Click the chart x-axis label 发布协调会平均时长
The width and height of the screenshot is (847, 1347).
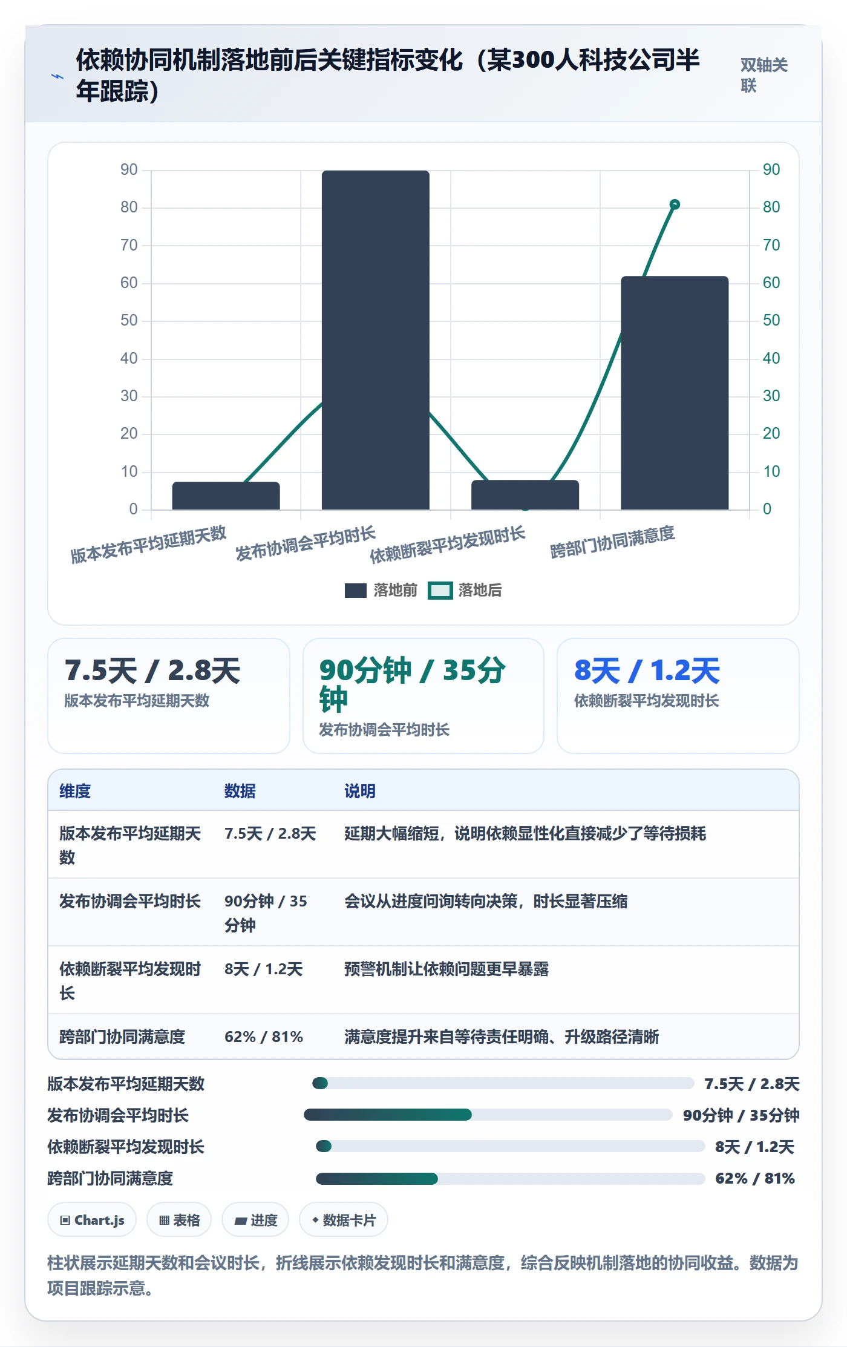[306, 543]
